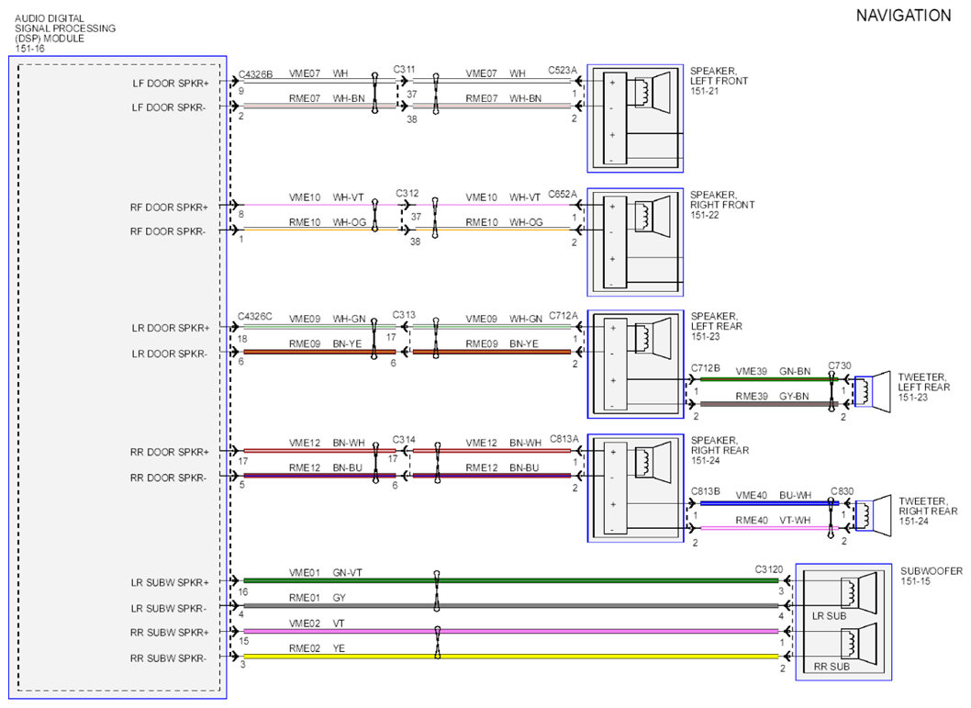This screenshot has height=708, width=971.
Task: Click the RR SUB speaker icon
Action: [859, 644]
